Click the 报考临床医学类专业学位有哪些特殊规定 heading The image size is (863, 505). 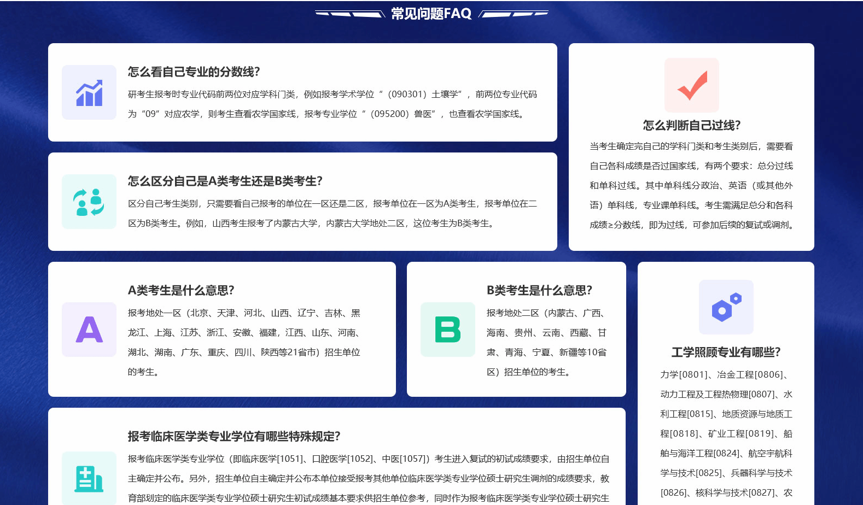pyautogui.click(x=234, y=436)
